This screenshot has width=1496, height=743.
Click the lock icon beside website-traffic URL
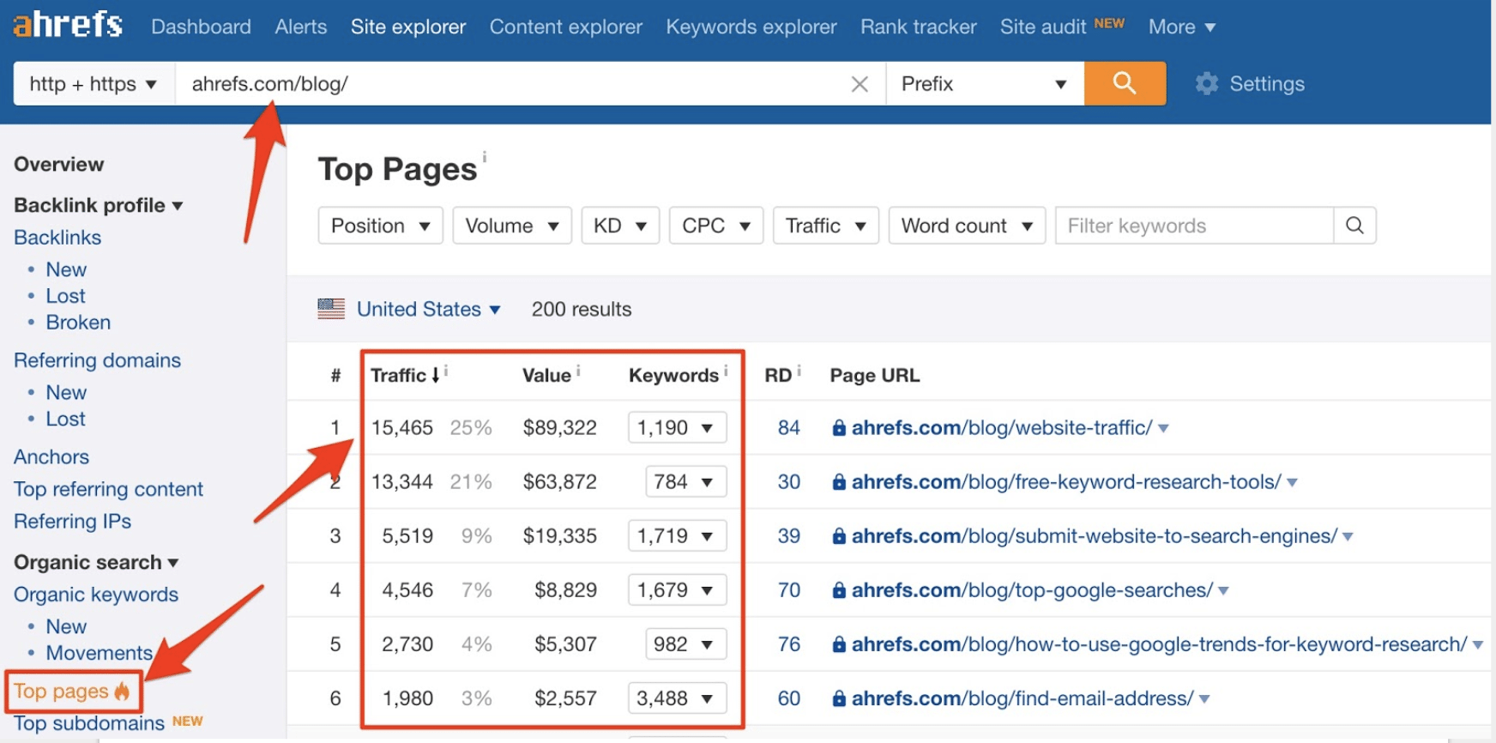(x=839, y=428)
